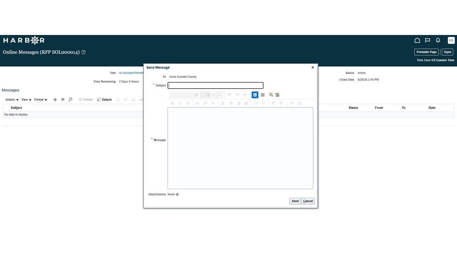457x257 pixels.
Task: Sort by the Subject column header
Action: pos(16,107)
